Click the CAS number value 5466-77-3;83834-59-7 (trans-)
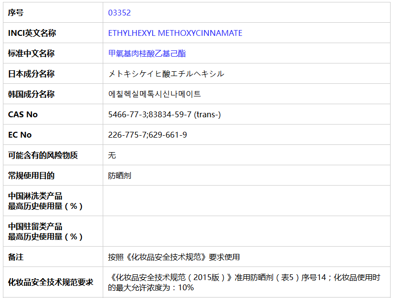393x298 pixels. (x=164, y=114)
